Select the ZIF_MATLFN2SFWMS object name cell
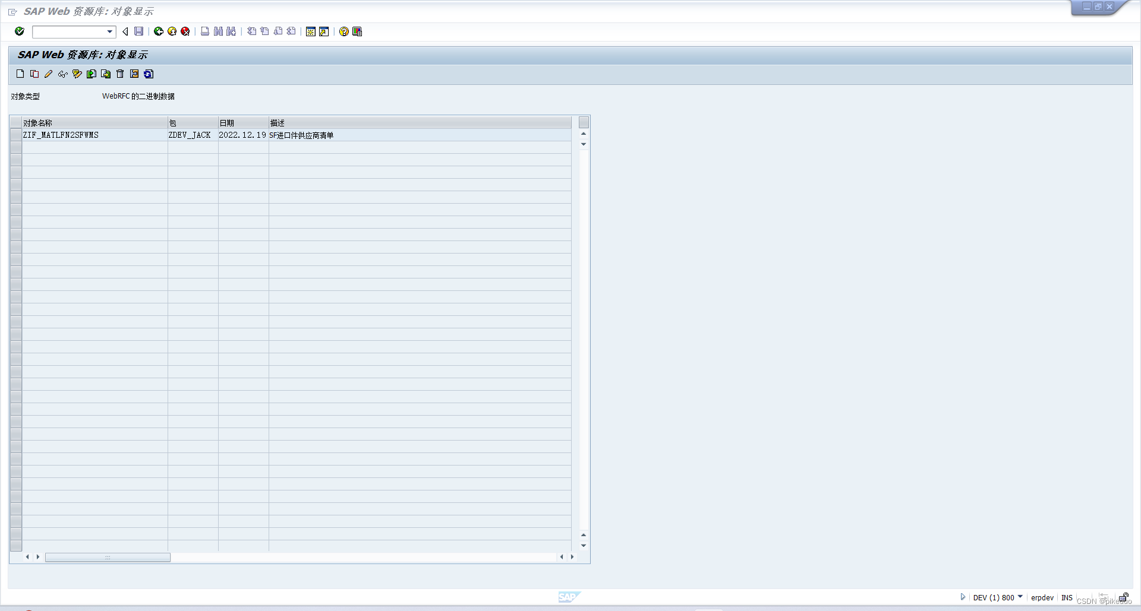Screen dimensions: 1141x611 click(x=95, y=135)
